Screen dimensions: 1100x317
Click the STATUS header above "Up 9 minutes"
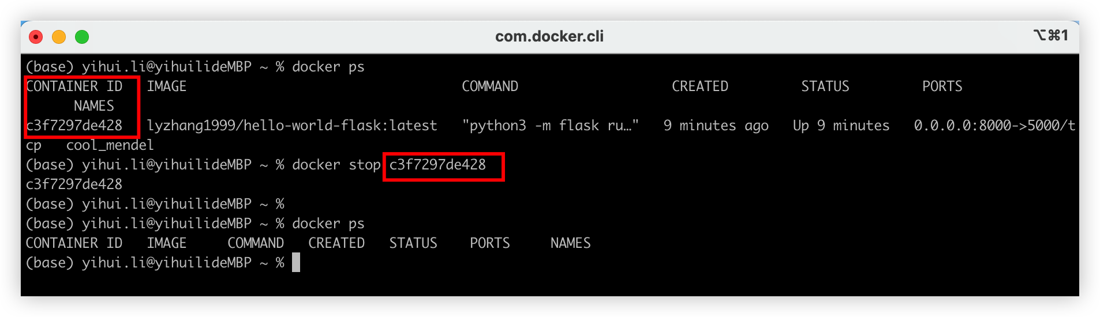[x=825, y=86]
